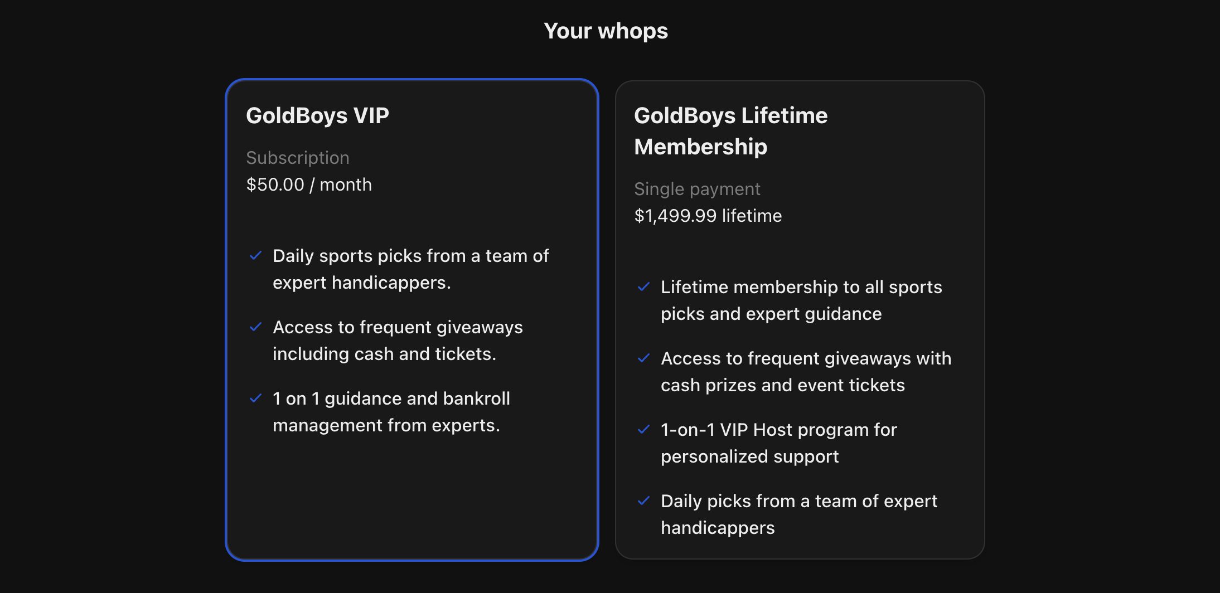This screenshot has height=593, width=1220.
Task: Click the checkmark next to frequent giveaways on VIP card
Action: pyautogui.click(x=256, y=327)
